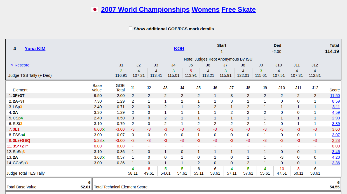The width and height of the screenshot is (347, 194).
Task: Click the 3.89 score for SlSt3
Action: (336, 124)
